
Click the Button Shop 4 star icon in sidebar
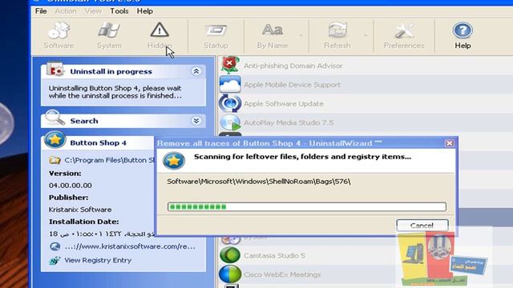55,140
